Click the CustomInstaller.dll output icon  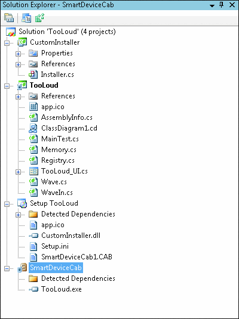(33, 236)
